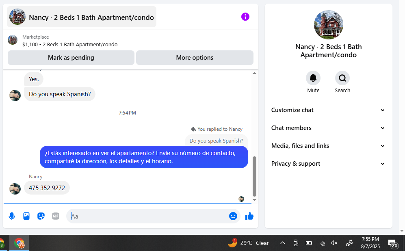Click the Meet Now tray icon

(296, 243)
